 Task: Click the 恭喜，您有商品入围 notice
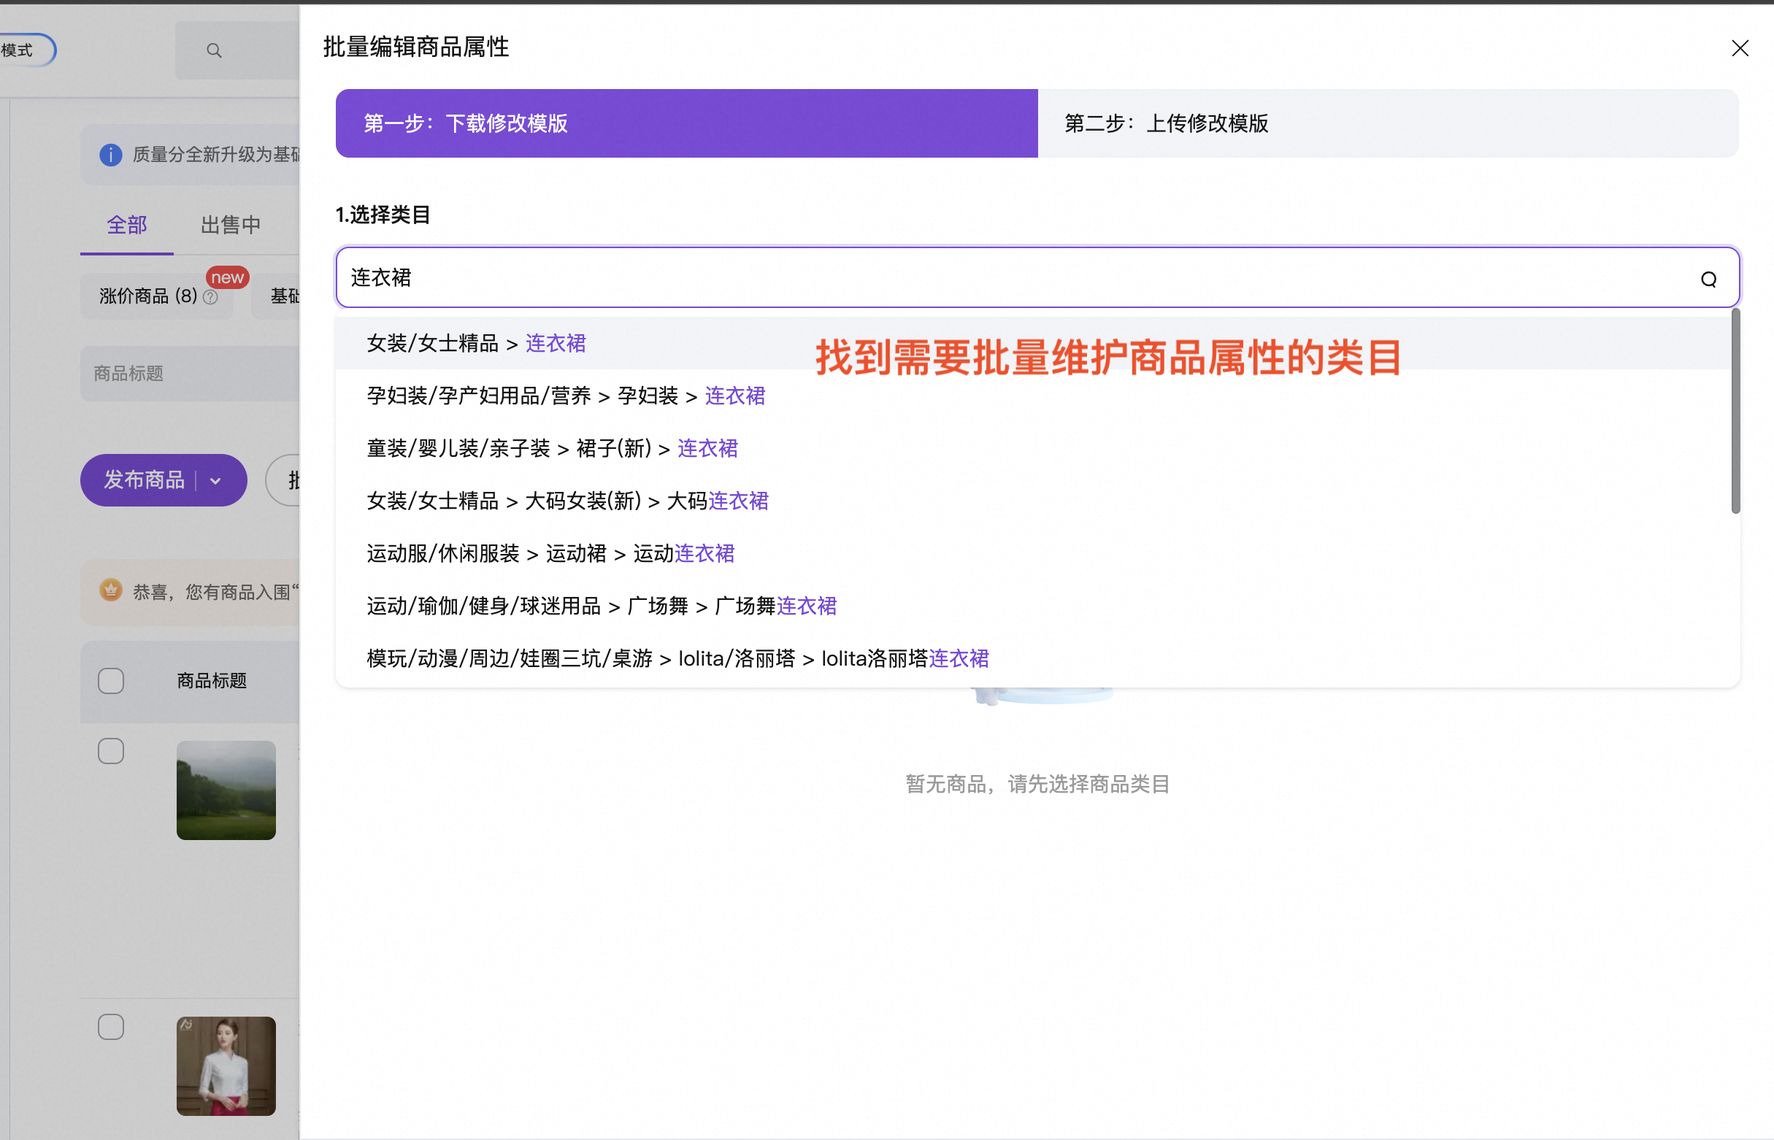(x=191, y=591)
